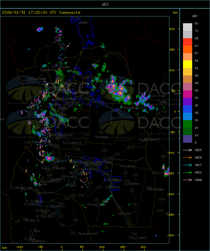Viewport: 210px width, 251px height.
Task: Click the pink VBBB arrow icon
Action: pyautogui.click(x=188, y=180)
